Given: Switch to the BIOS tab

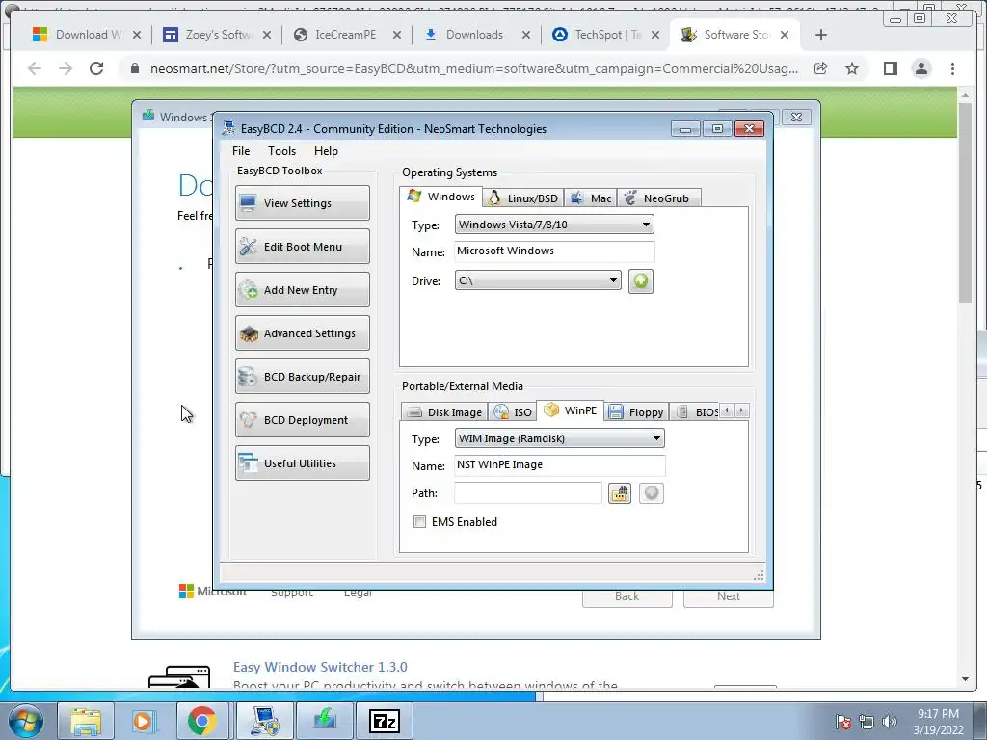Looking at the screenshot, I should (x=696, y=412).
